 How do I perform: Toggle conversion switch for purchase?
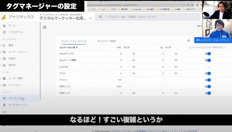(x=208, y=67)
